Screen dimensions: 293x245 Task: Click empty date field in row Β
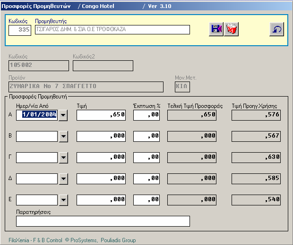pos(37,136)
